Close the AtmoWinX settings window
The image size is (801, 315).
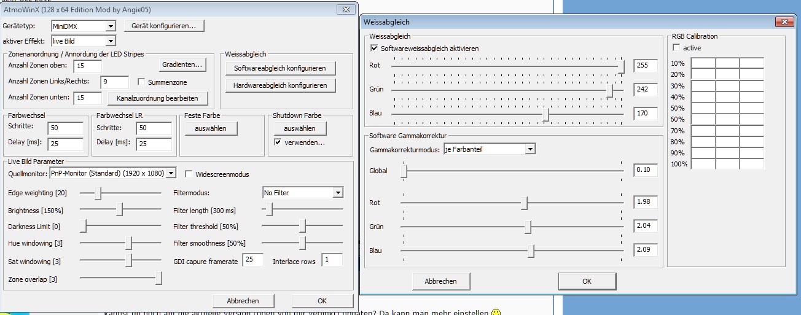coord(345,9)
